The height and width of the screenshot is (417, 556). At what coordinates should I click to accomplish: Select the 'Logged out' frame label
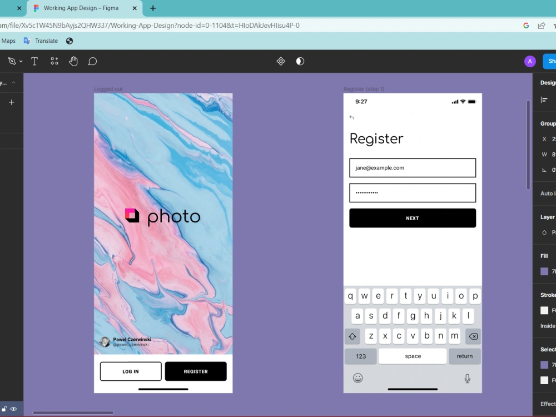pyautogui.click(x=108, y=89)
